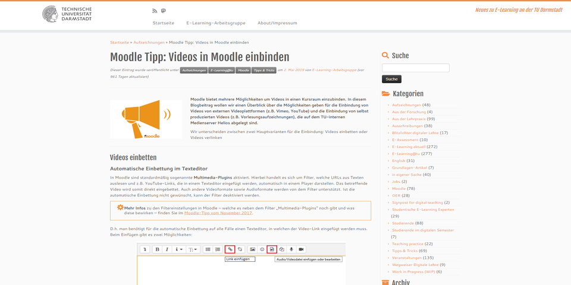Viewport: 571px width, 285px height.
Task: Open the Teaching practice category
Action: pos(407,244)
